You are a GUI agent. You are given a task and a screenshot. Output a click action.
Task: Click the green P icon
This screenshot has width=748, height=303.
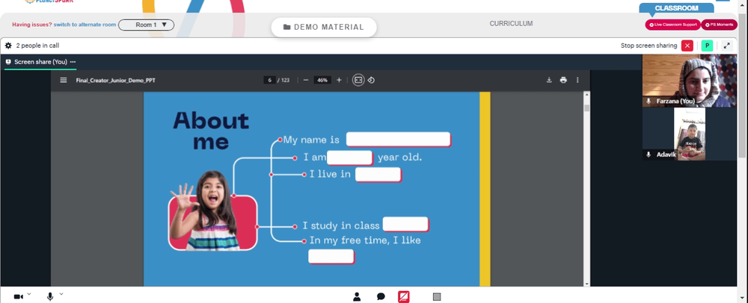(x=707, y=46)
